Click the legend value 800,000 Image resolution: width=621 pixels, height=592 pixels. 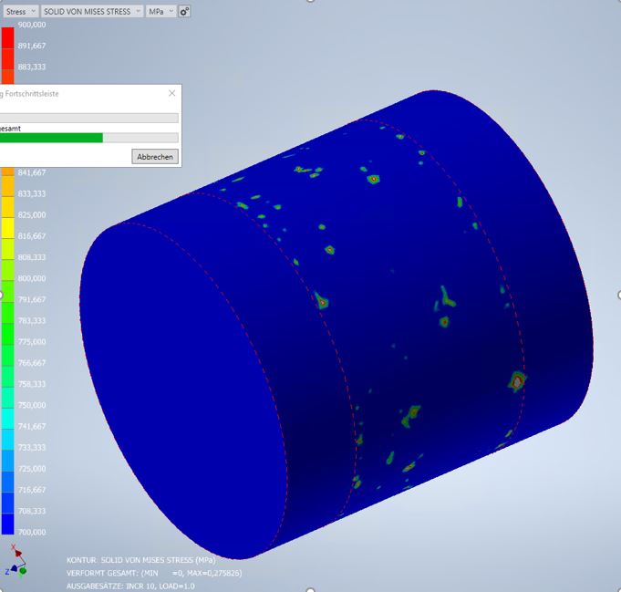coord(32,278)
